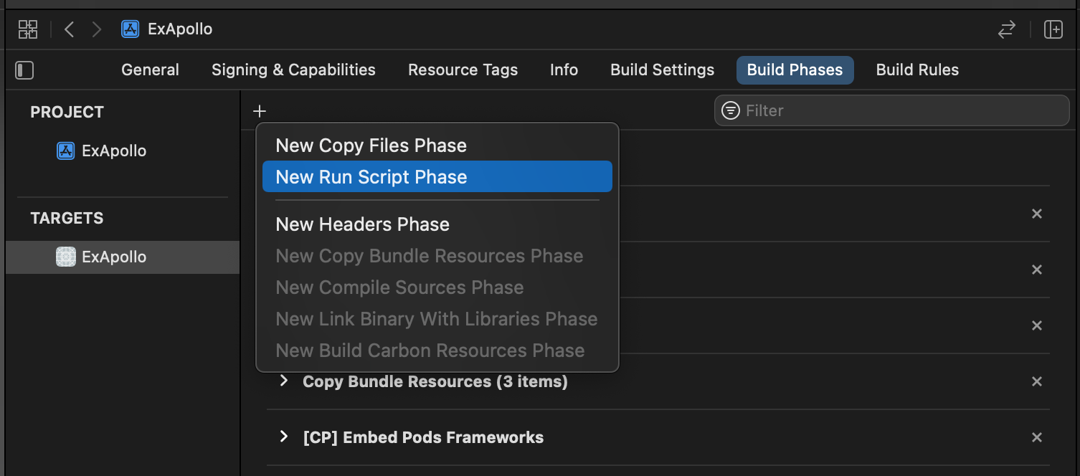Click the swap editor arrows icon
This screenshot has width=1080, height=476.
tap(1007, 29)
